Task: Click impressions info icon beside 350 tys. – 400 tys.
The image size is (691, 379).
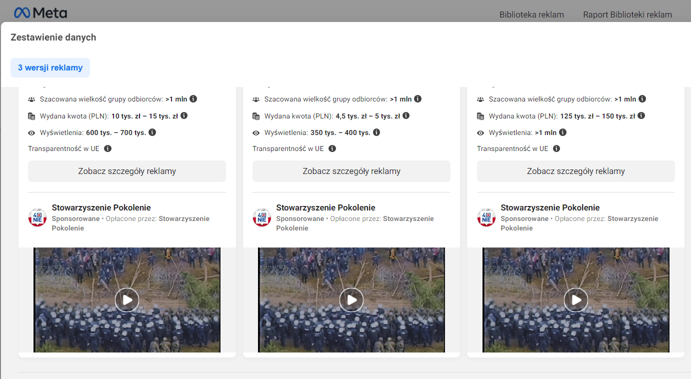Action: click(x=376, y=132)
